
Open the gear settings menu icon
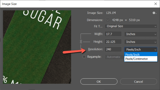[x=154, y=13]
